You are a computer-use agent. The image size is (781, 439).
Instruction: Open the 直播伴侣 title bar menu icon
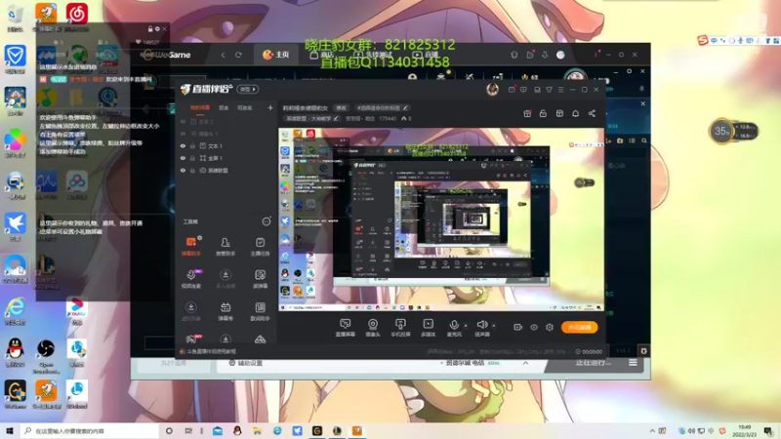[560, 90]
